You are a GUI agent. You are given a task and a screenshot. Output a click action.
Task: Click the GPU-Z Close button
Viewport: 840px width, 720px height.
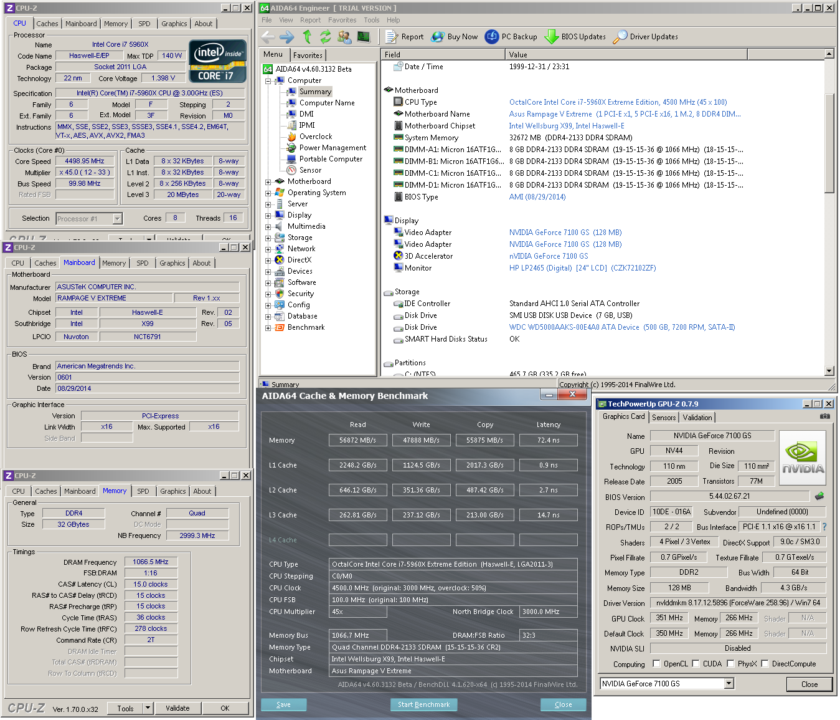click(809, 684)
